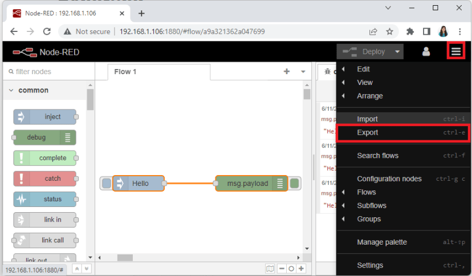Select the Flow 1 tab
The image size is (472, 276).
pos(125,72)
